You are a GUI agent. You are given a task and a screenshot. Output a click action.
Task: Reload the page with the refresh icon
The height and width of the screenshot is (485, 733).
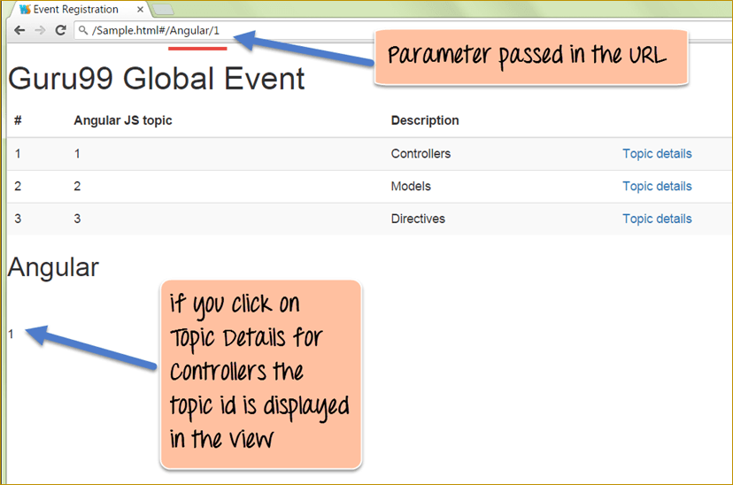60,30
